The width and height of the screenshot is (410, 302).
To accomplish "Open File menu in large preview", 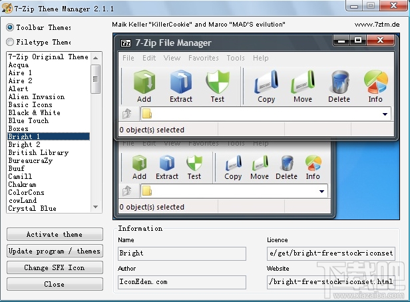I will point(128,58).
